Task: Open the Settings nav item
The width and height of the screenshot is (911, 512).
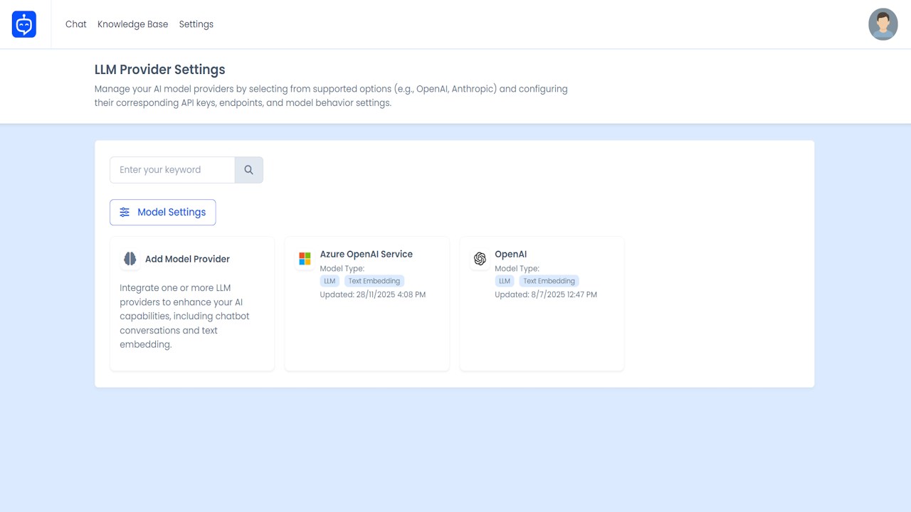Action: click(196, 24)
